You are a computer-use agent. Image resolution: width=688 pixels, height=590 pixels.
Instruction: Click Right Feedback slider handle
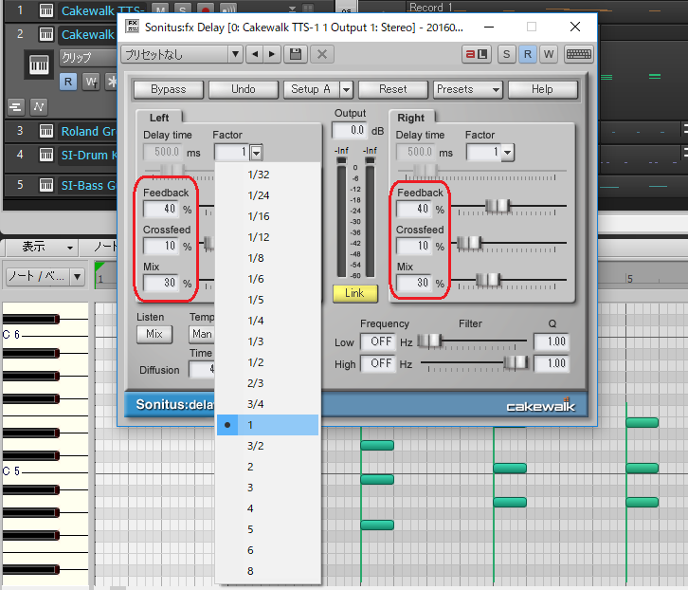point(498,206)
